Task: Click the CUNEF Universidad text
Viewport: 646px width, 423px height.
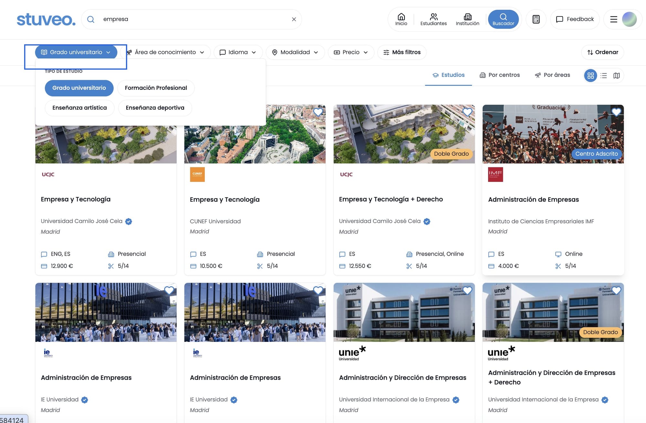Action: pos(215,221)
